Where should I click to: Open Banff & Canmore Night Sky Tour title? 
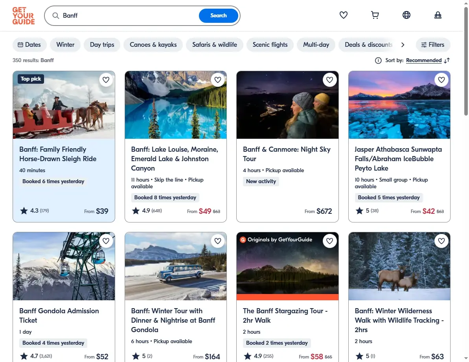287,154
